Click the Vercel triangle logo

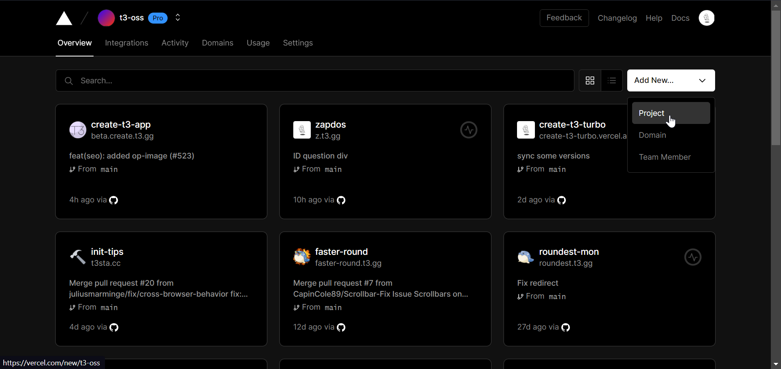coord(64,18)
